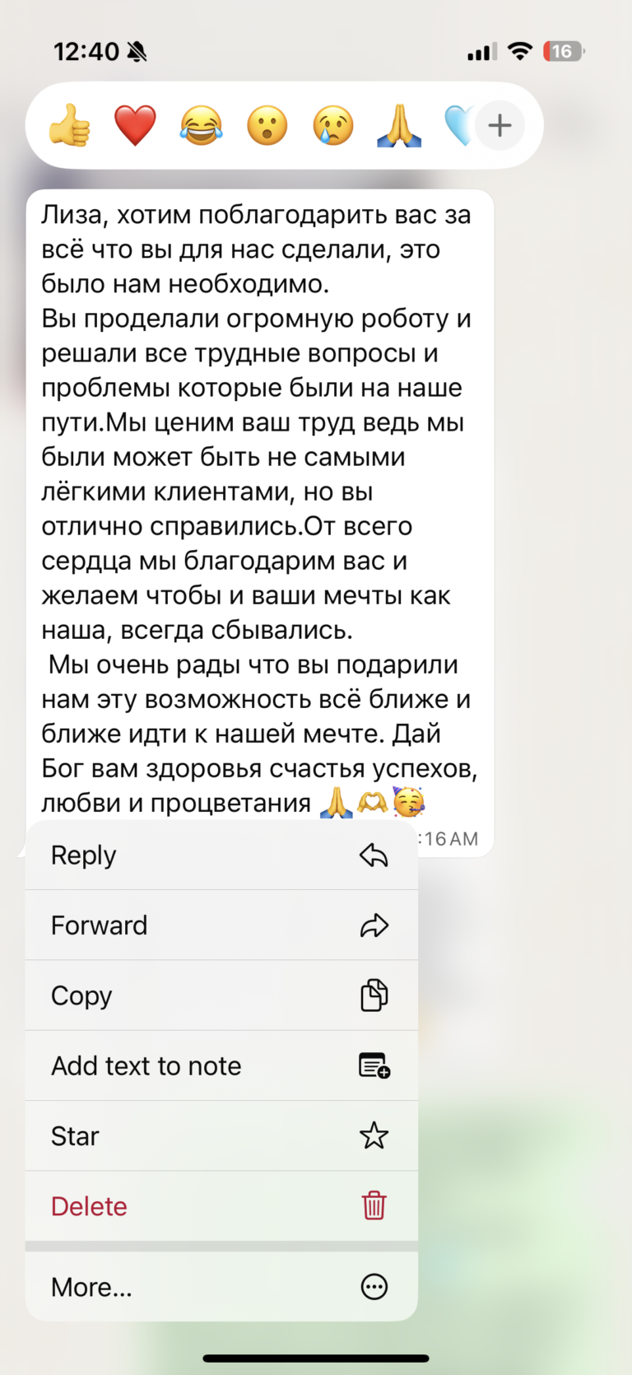Click the trash icon beside Delete
The image size is (632, 1375).
click(374, 1205)
